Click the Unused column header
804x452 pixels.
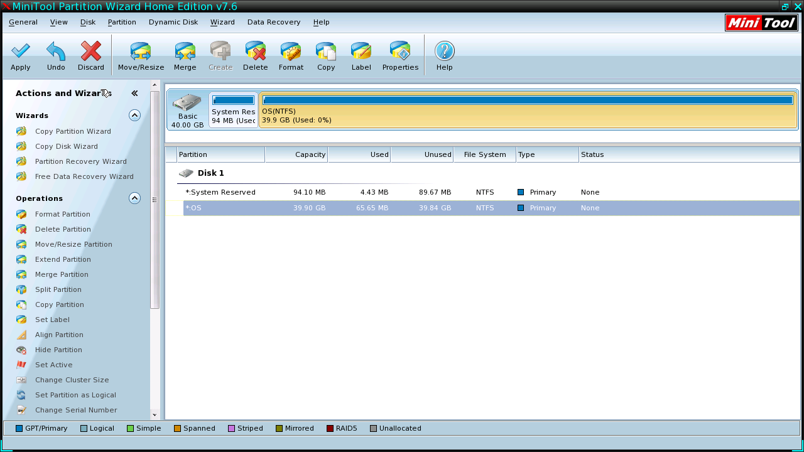422,154
